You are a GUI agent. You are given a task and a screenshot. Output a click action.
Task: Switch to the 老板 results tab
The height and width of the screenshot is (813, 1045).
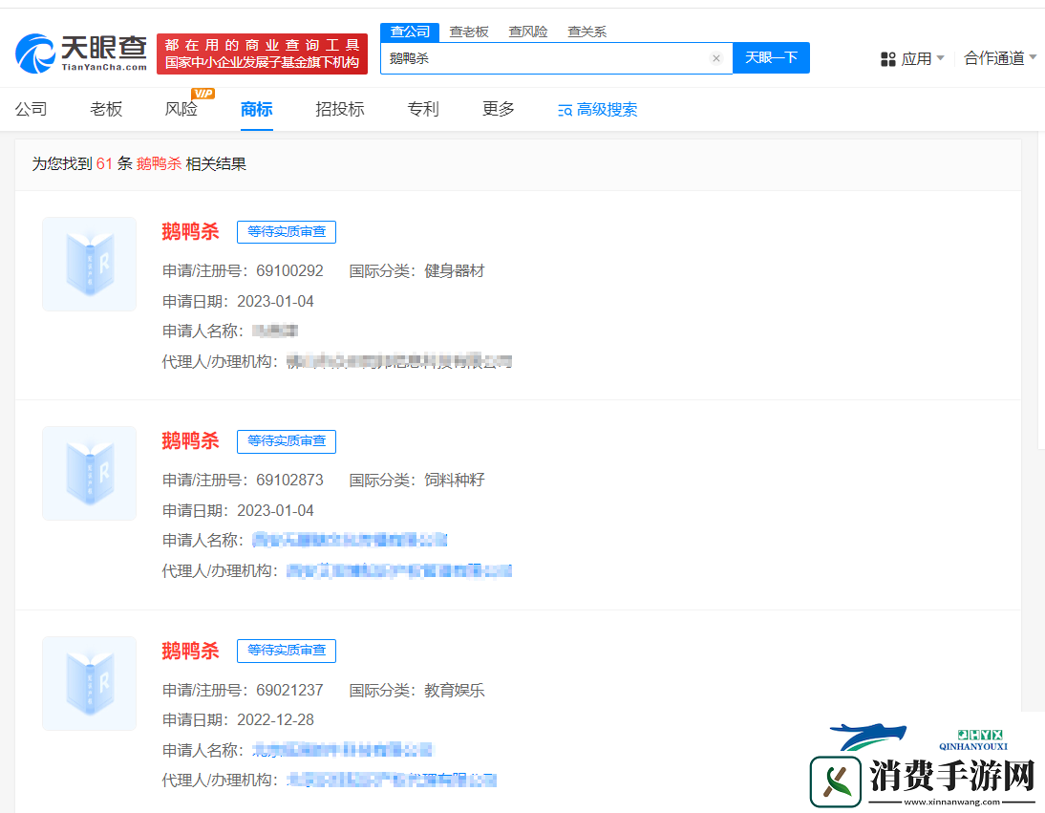click(x=106, y=109)
